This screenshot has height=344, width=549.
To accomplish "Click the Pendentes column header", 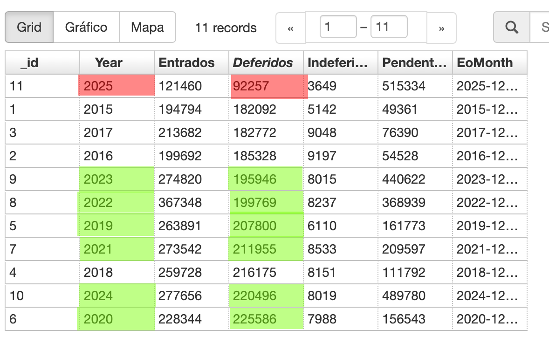I will pyautogui.click(x=414, y=63).
